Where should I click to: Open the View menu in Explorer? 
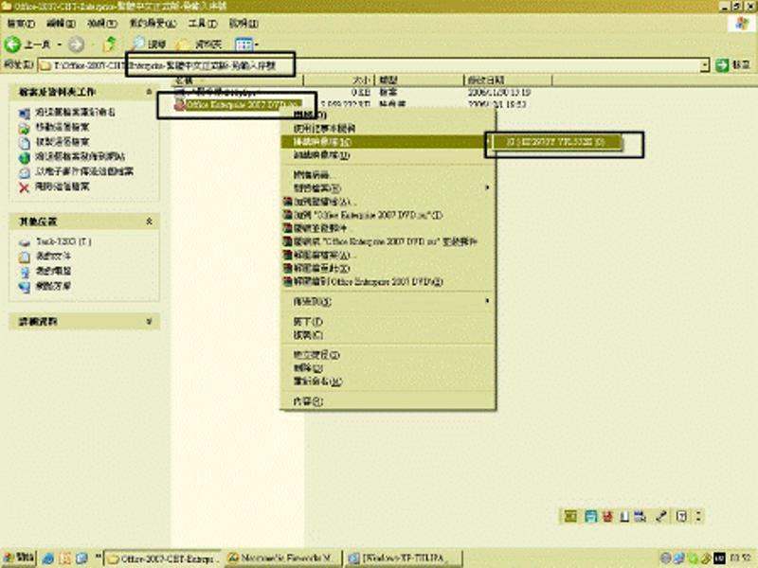102,23
